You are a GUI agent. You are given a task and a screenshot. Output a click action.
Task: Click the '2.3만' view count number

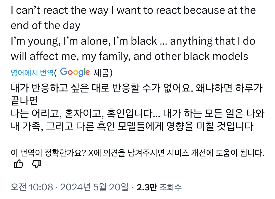146,188
